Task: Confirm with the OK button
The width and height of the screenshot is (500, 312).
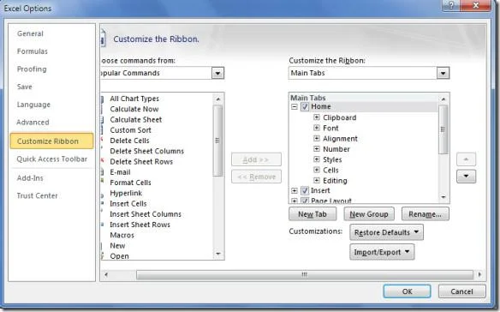Action: tap(408, 291)
